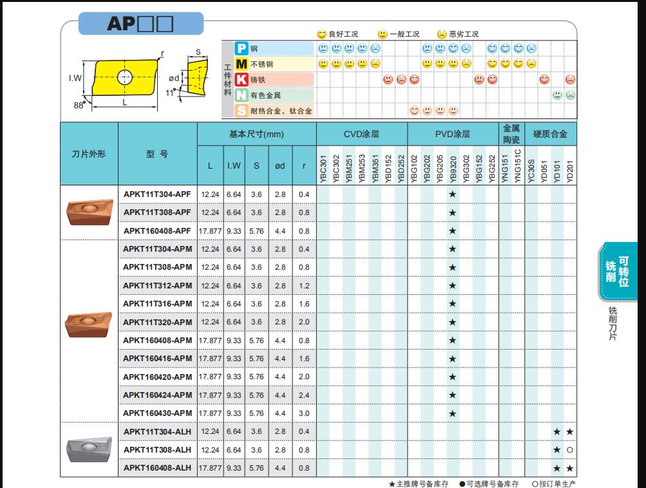Click the sad face beside 恶劣工况
Viewport: 646px width, 488px height.
click(x=442, y=34)
